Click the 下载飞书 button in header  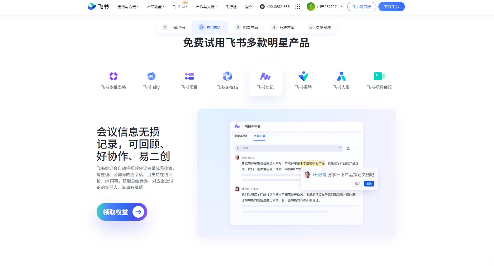click(x=391, y=7)
